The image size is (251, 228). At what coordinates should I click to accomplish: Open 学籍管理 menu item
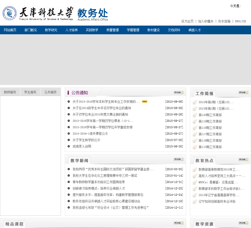[x=133, y=30]
